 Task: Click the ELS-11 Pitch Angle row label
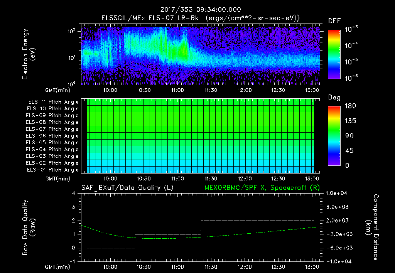pyautogui.click(x=53, y=102)
